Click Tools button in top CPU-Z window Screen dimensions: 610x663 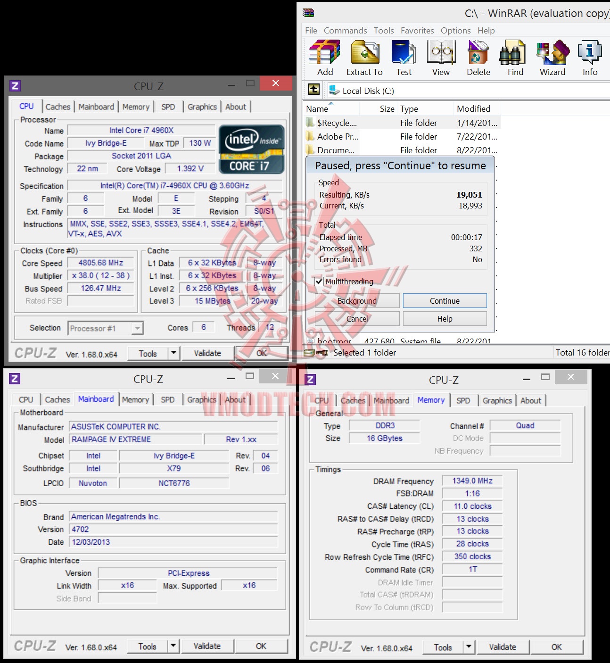[x=148, y=353]
